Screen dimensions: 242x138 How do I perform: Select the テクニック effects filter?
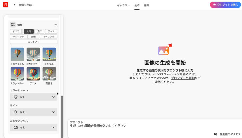point(19,37)
